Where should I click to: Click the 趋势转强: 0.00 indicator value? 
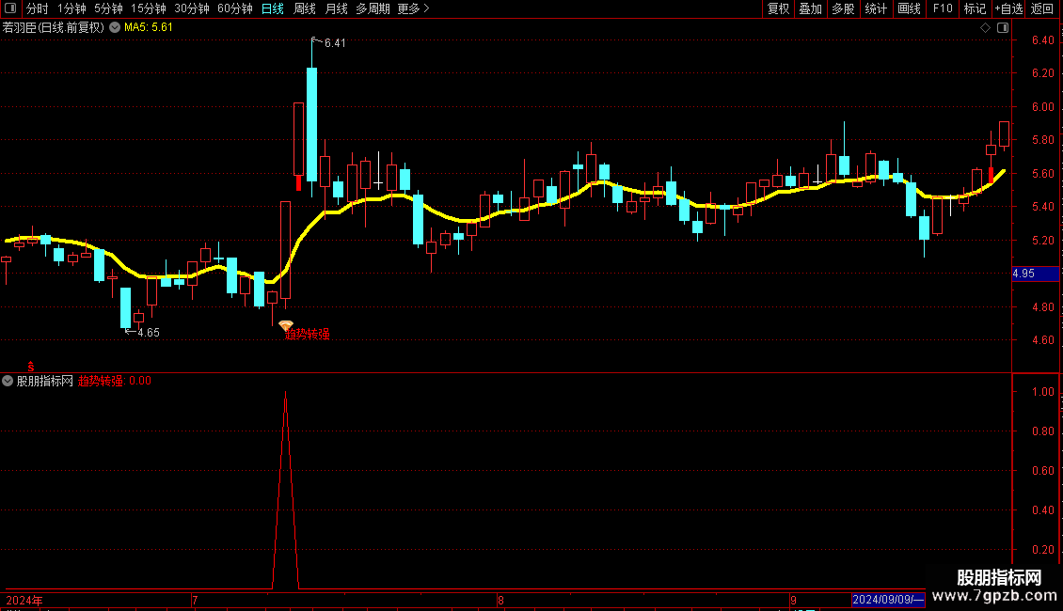click(115, 381)
